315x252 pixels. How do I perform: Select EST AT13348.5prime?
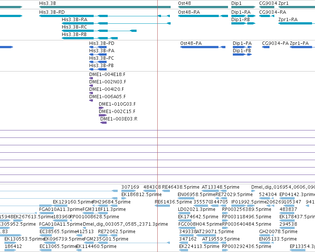click(214, 191)
